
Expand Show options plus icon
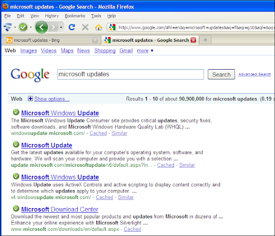point(31,98)
